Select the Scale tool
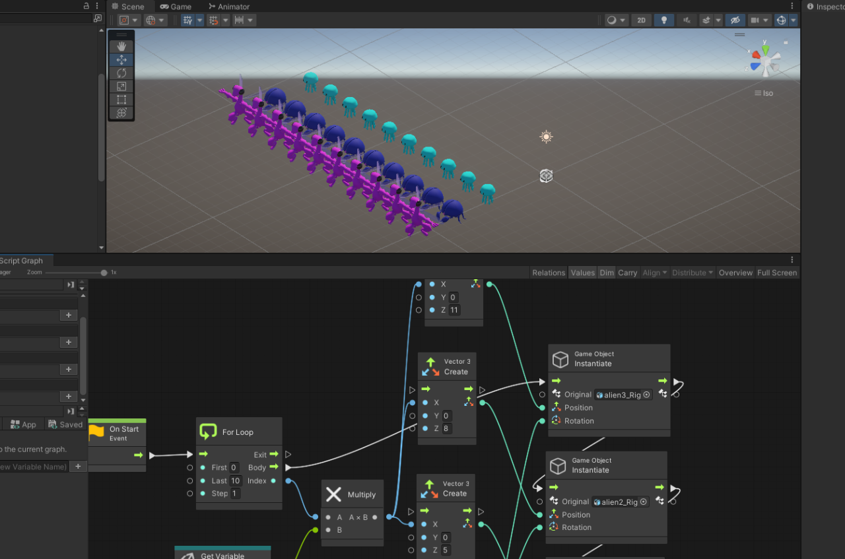 (121, 86)
